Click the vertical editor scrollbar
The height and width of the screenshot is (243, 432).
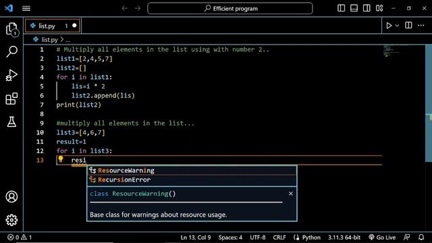pyautogui.click(x=429, y=103)
